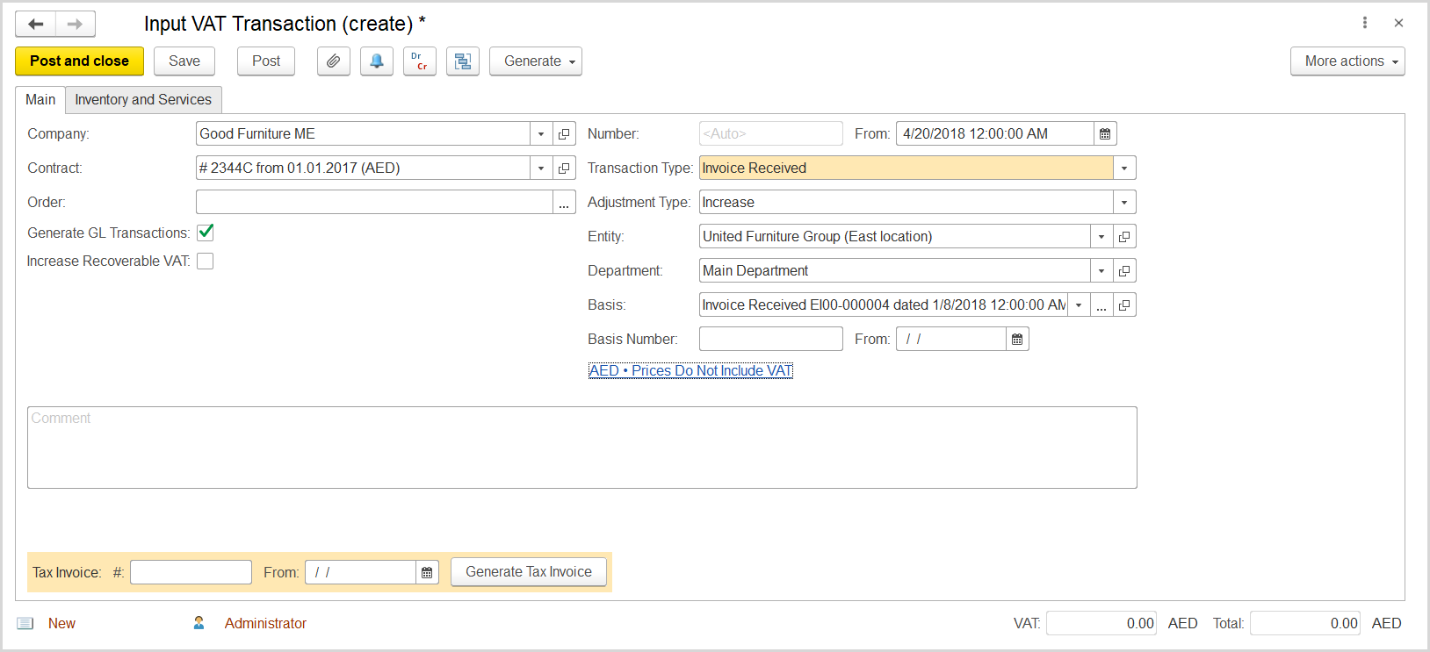Open calendar for document From date
Image resolution: width=1430 pixels, height=652 pixels.
[1105, 134]
